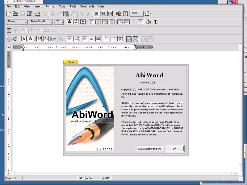Redo action arrow icon
Screen dimensions: 247x185
pyautogui.click(x=88, y=14)
